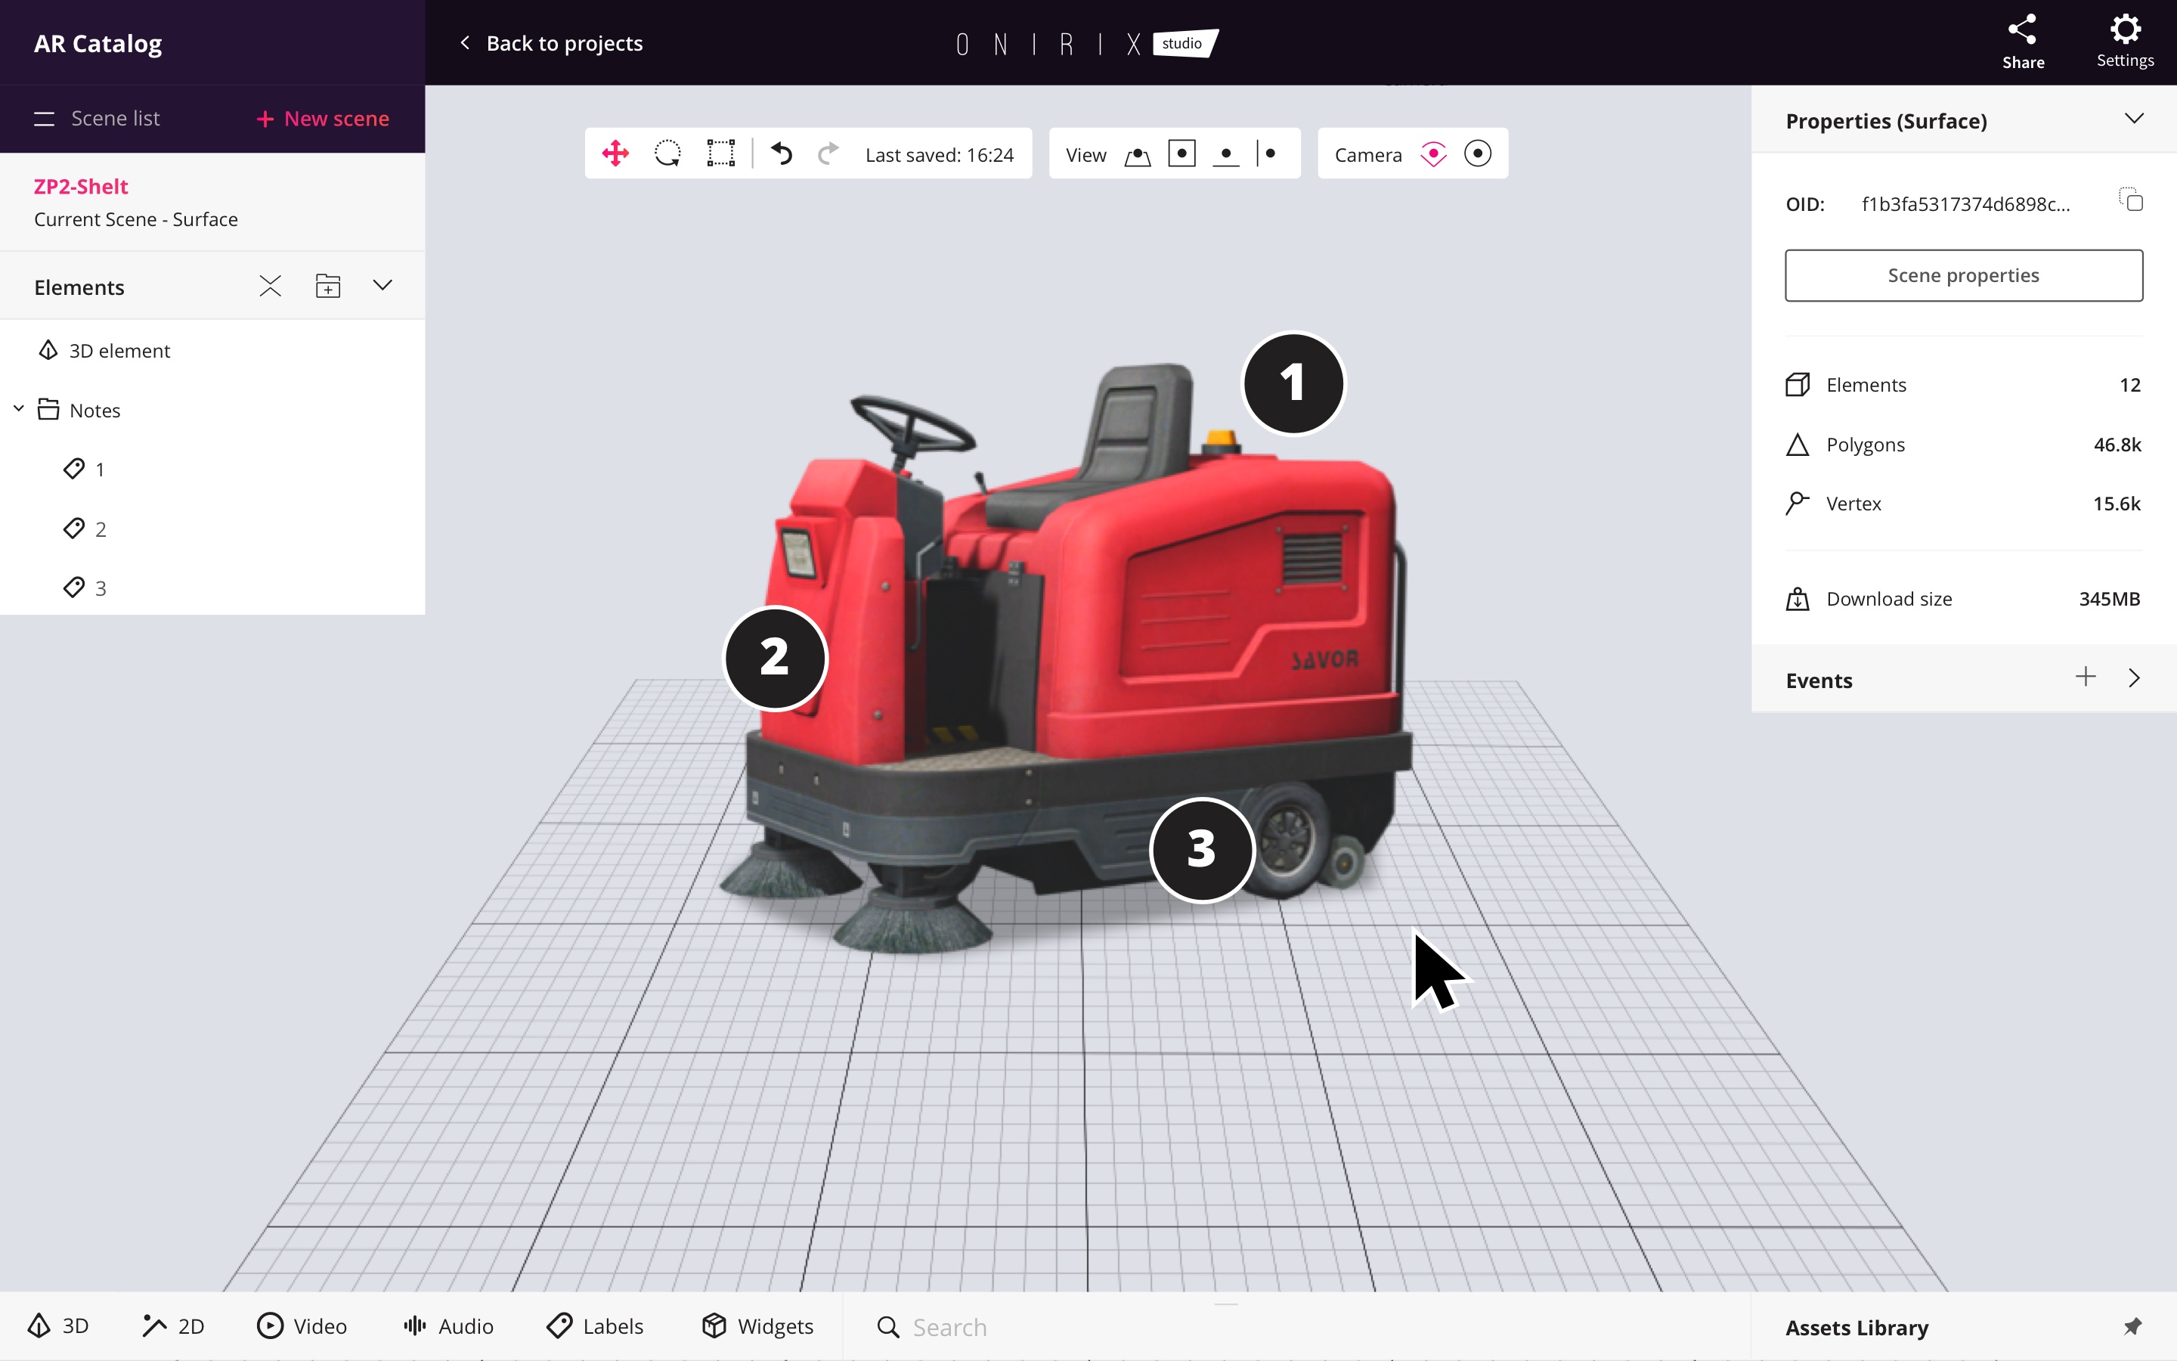Switch to perspective view icon
The height and width of the screenshot is (1361, 2177).
[x=1137, y=156]
